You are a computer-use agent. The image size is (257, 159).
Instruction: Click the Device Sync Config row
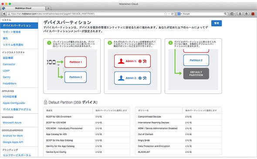[x=87, y=152]
